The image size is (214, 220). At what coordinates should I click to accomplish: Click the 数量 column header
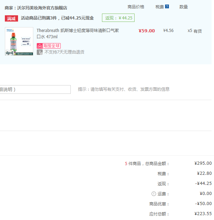[183, 7]
